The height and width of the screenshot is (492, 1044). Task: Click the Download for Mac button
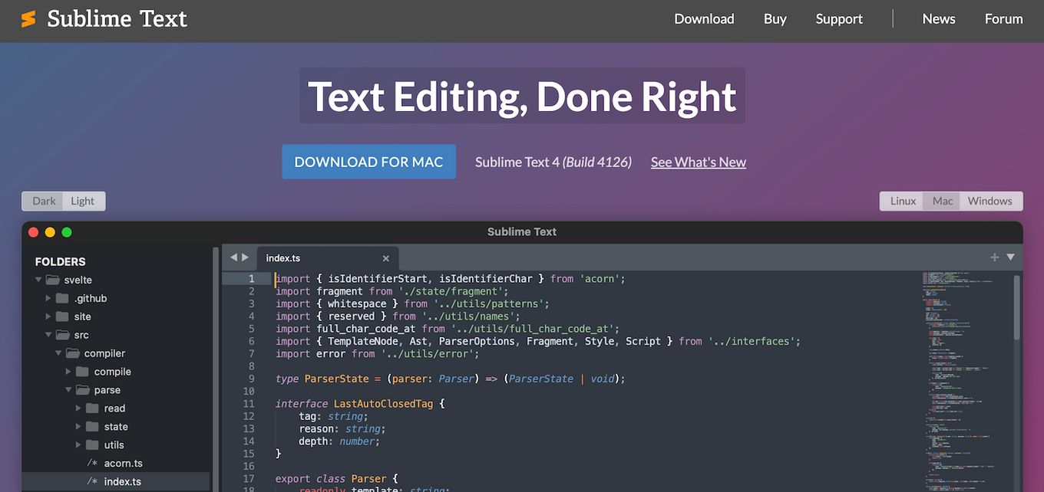(368, 162)
